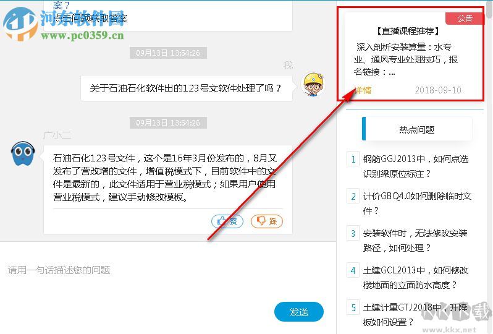Screen dimensions: 493x334
Task: Click the 直播课程推荐 announcement title
Action: (408, 31)
